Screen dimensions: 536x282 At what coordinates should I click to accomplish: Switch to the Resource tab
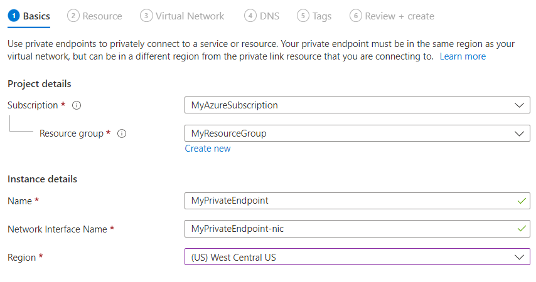102,16
